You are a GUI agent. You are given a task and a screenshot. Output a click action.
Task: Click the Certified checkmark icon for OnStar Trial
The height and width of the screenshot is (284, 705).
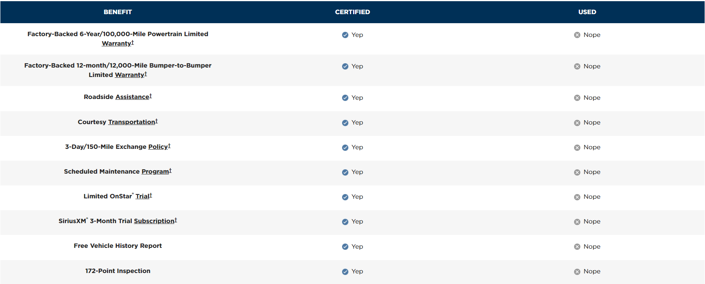coord(345,197)
